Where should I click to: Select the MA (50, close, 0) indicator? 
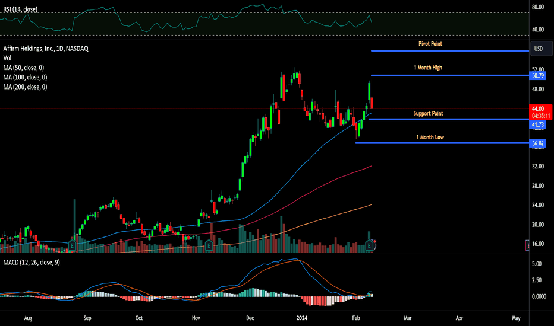click(x=24, y=68)
